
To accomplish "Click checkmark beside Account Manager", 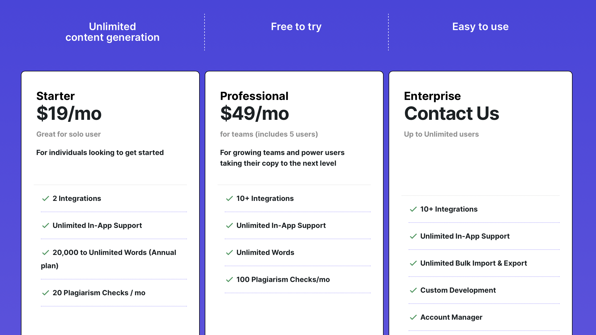I will click(413, 317).
